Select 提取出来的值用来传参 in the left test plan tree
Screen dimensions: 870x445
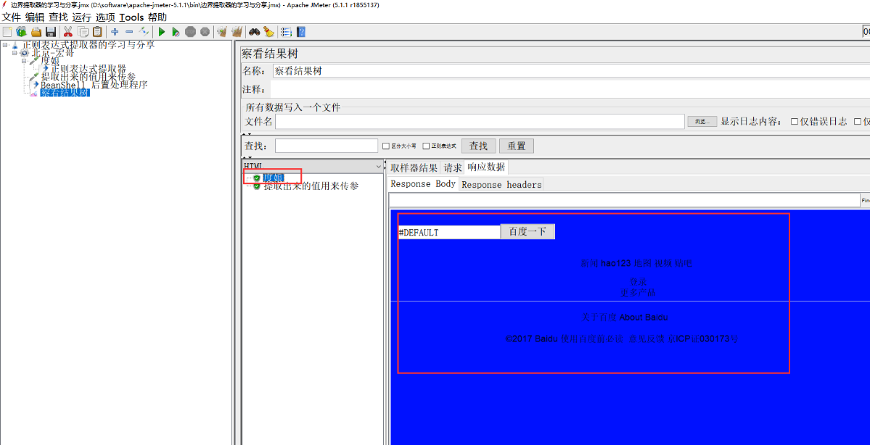88,77
